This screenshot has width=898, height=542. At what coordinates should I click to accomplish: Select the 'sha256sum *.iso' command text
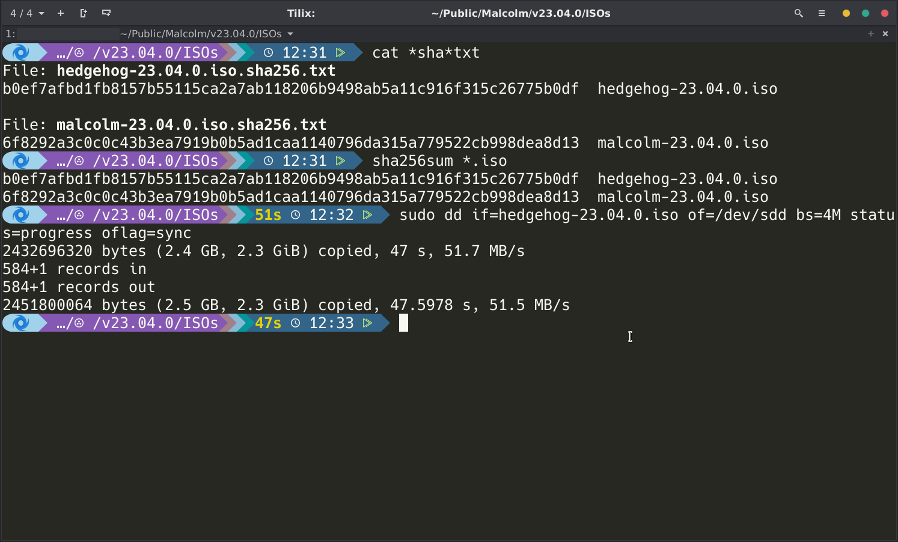click(x=439, y=161)
